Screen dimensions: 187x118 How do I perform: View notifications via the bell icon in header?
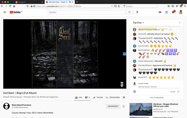coord(173,12)
